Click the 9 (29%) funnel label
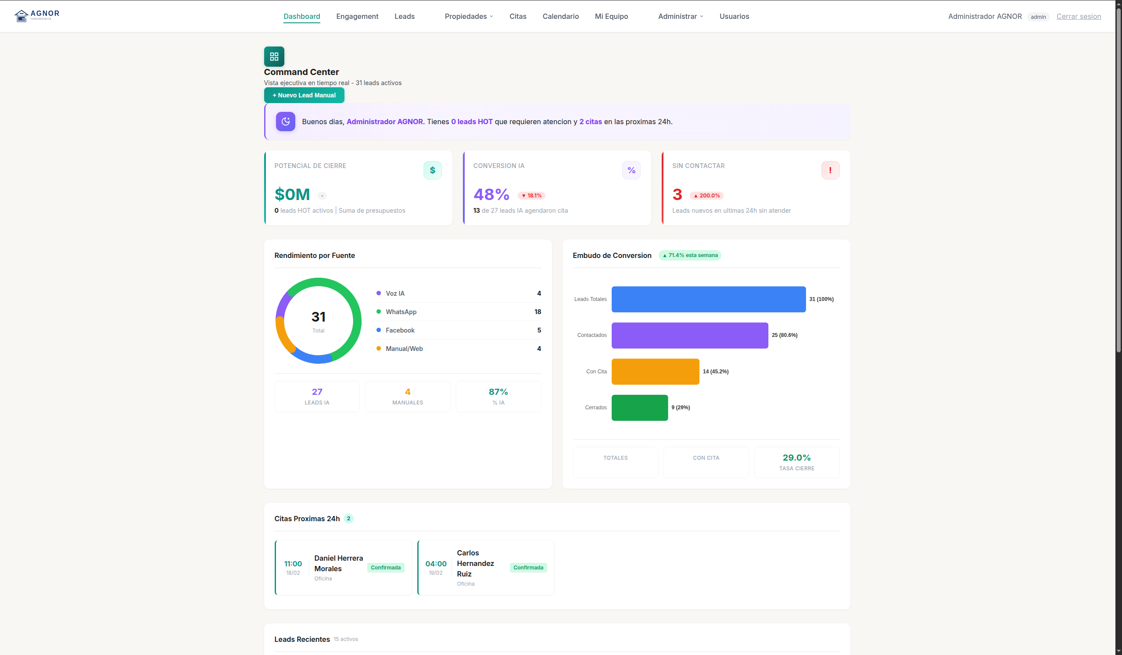The image size is (1122, 655). 680,408
